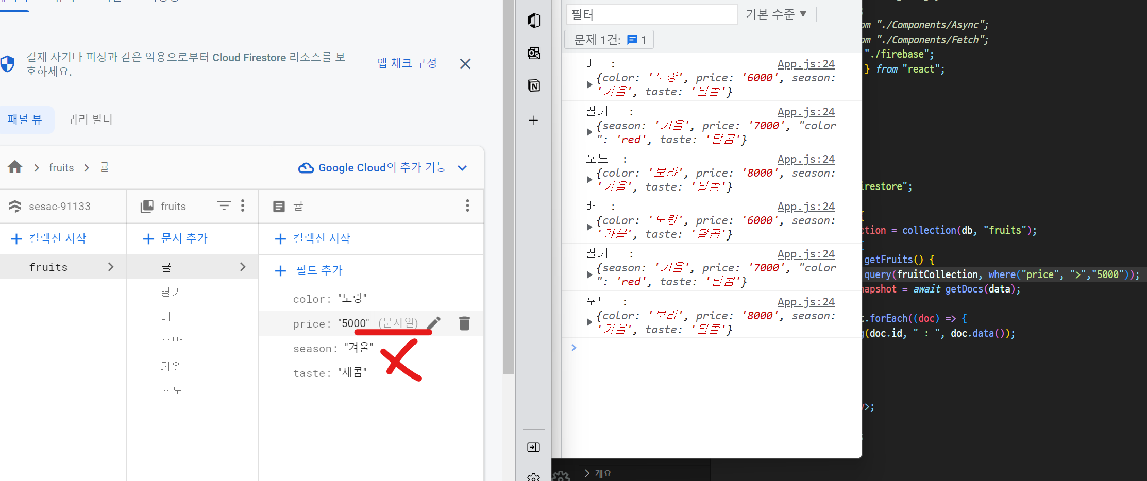Viewport: 1147px width, 481px height.
Task: Click the plus icon to add sidebar app
Action: coord(533,120)
